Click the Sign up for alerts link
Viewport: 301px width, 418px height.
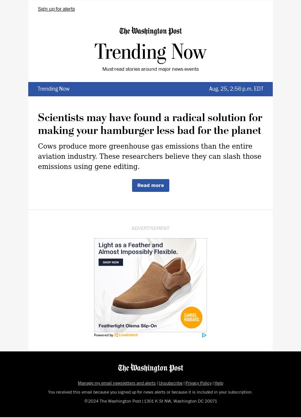click(x=56, y=9)
